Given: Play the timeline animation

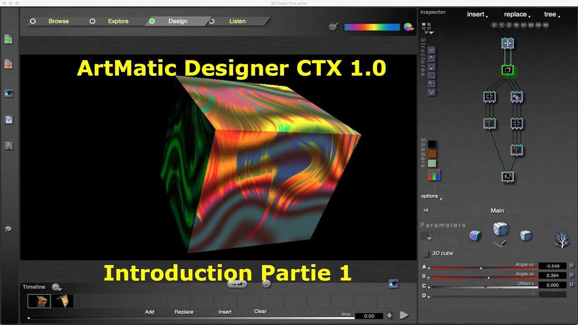Looking at the screenshot, I should (x=404, y=316).
